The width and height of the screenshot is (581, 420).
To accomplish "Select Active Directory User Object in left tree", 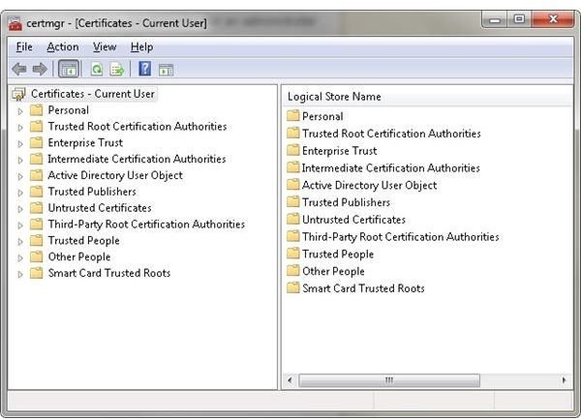I will [x=115, y=175].
